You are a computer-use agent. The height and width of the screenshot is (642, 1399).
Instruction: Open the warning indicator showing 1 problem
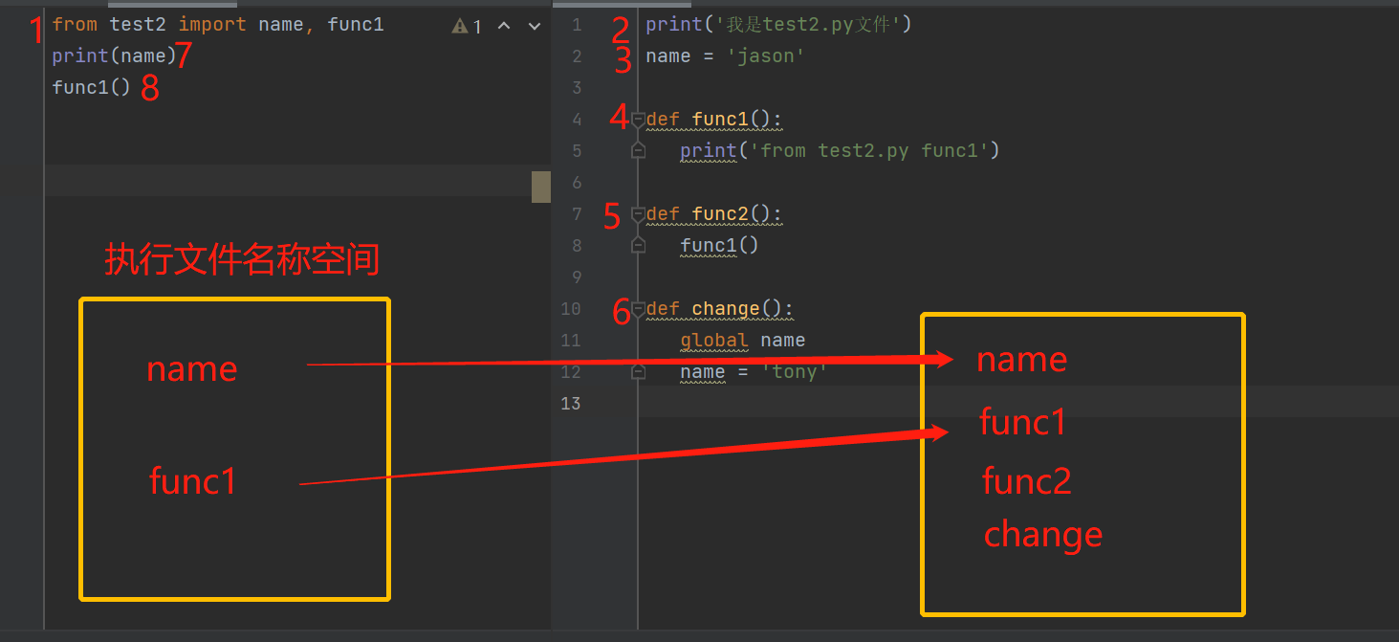click(x=467, y=27)
